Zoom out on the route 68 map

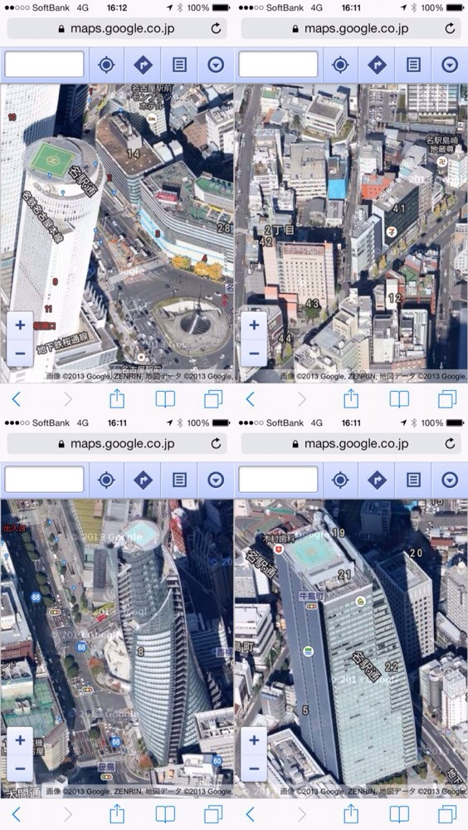(x=20, y=768)
